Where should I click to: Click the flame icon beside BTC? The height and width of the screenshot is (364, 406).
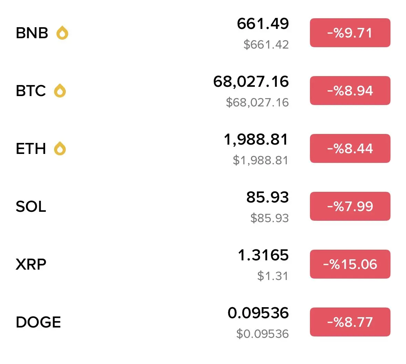[60, 91]
